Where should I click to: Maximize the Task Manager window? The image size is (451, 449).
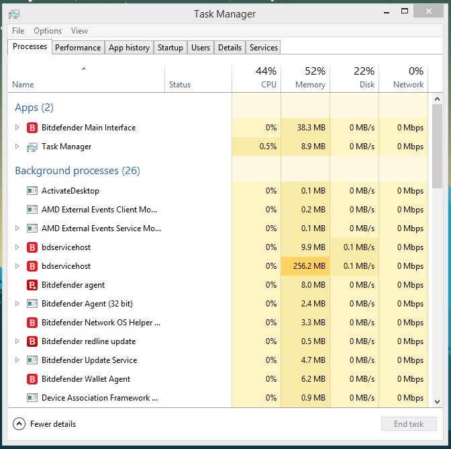405,11
